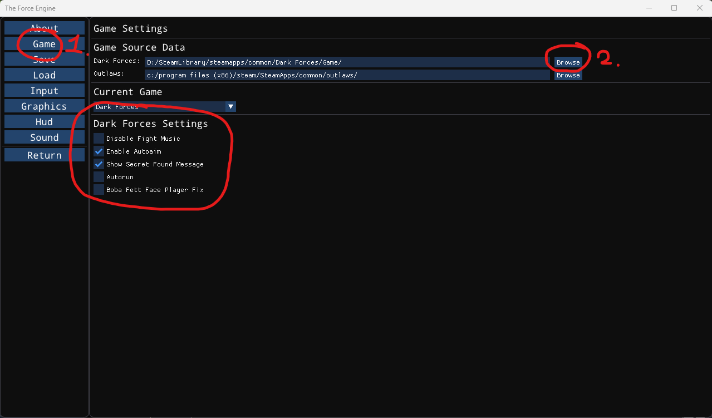Toggle the Enable Autoaim checkbox
Image resolution: width=712 pixels, height=418 pixels.
tap(99, 151)
